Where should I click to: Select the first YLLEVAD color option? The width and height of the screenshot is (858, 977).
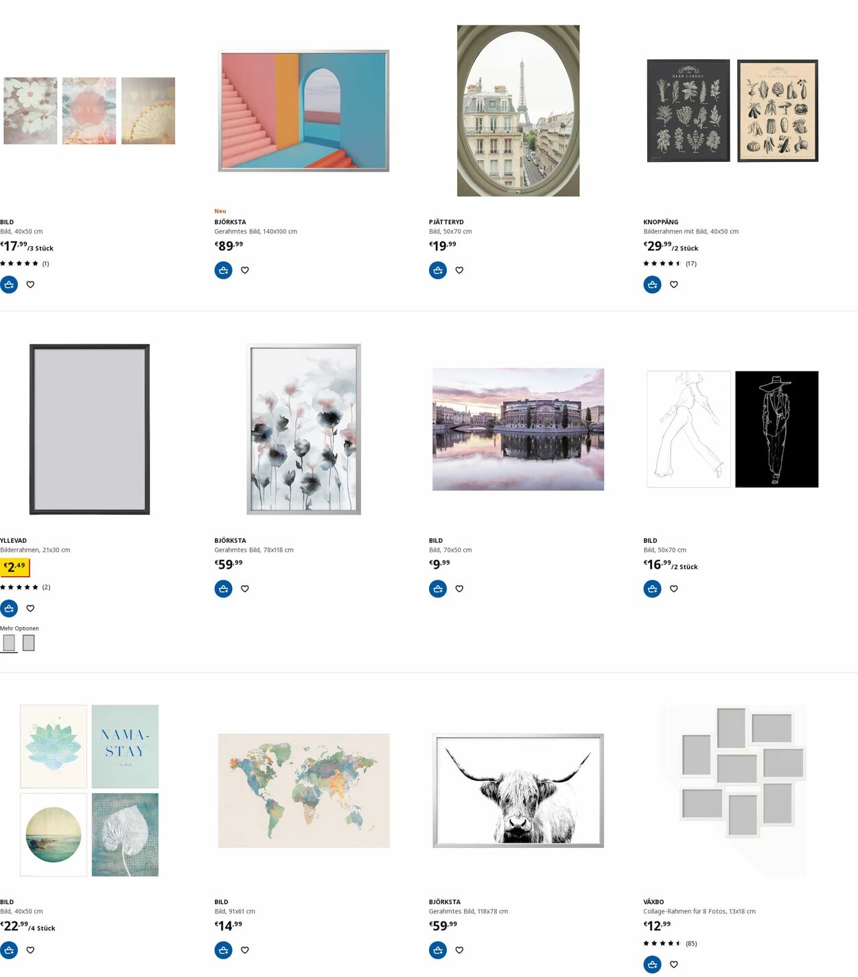tap(9, 643)
